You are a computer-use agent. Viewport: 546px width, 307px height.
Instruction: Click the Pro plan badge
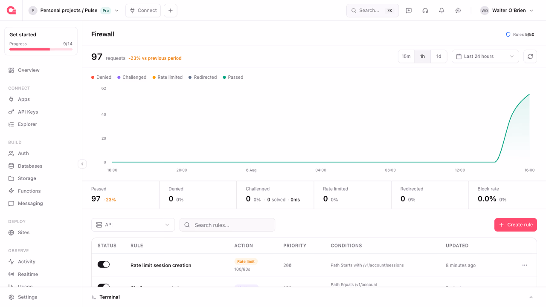[106, 11]
